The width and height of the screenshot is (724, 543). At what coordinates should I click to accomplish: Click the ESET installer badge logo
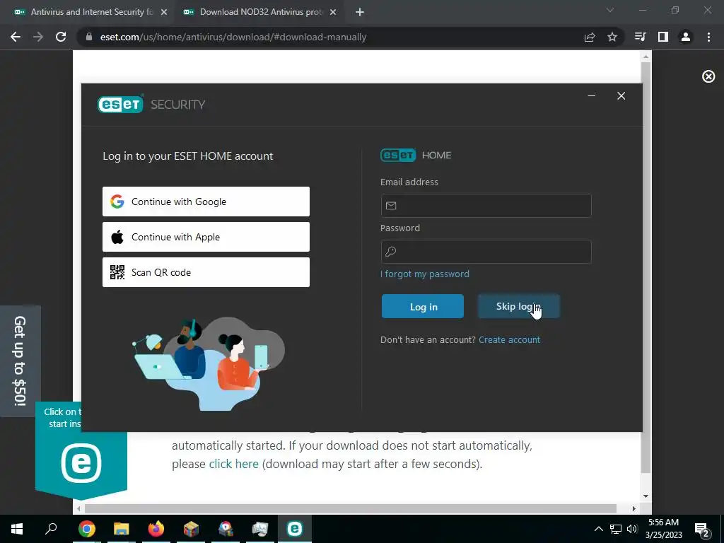[x=81, y=463]
